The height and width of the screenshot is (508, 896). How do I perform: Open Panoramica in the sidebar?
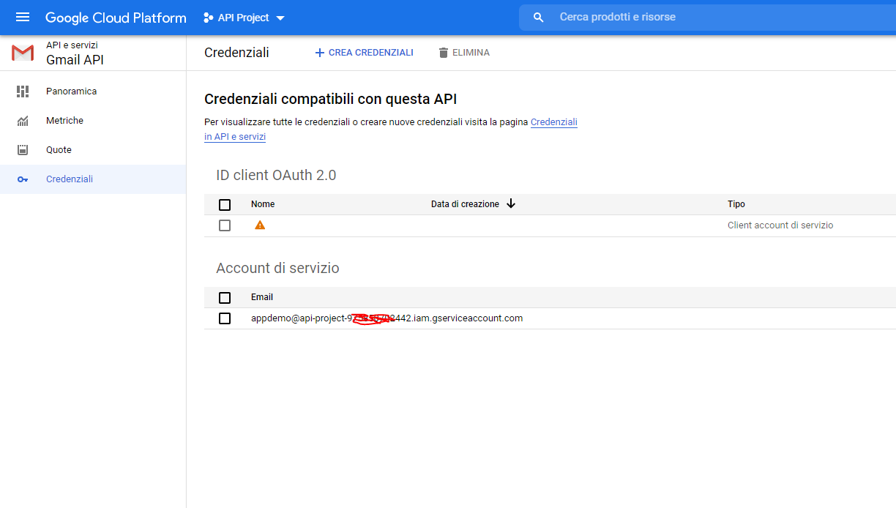click(93, 91)
